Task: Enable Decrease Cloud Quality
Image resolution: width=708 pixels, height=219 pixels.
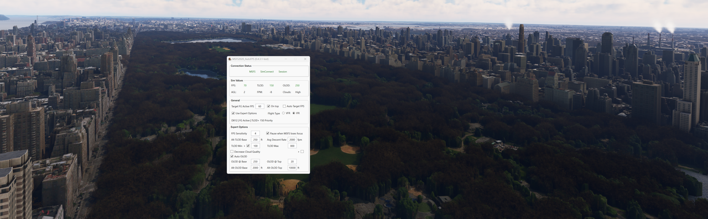Action: click(x=232, y=152)
